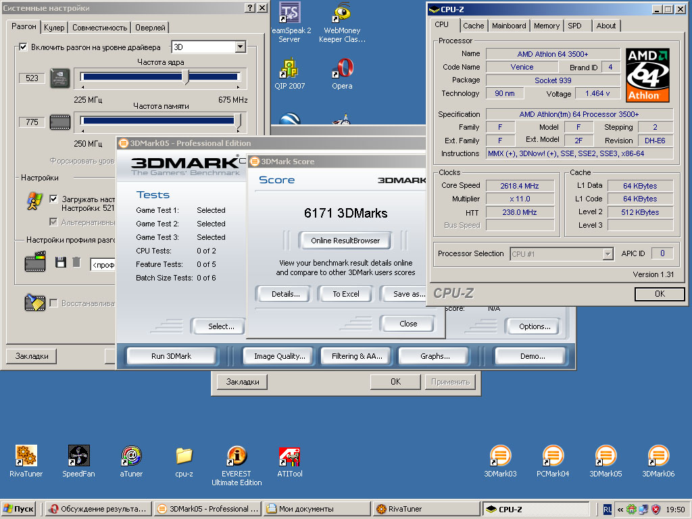The width and height of the screenshot is (692, 519).
Task: Expand hidden tray icons chevron
Action: pos(620,510)
